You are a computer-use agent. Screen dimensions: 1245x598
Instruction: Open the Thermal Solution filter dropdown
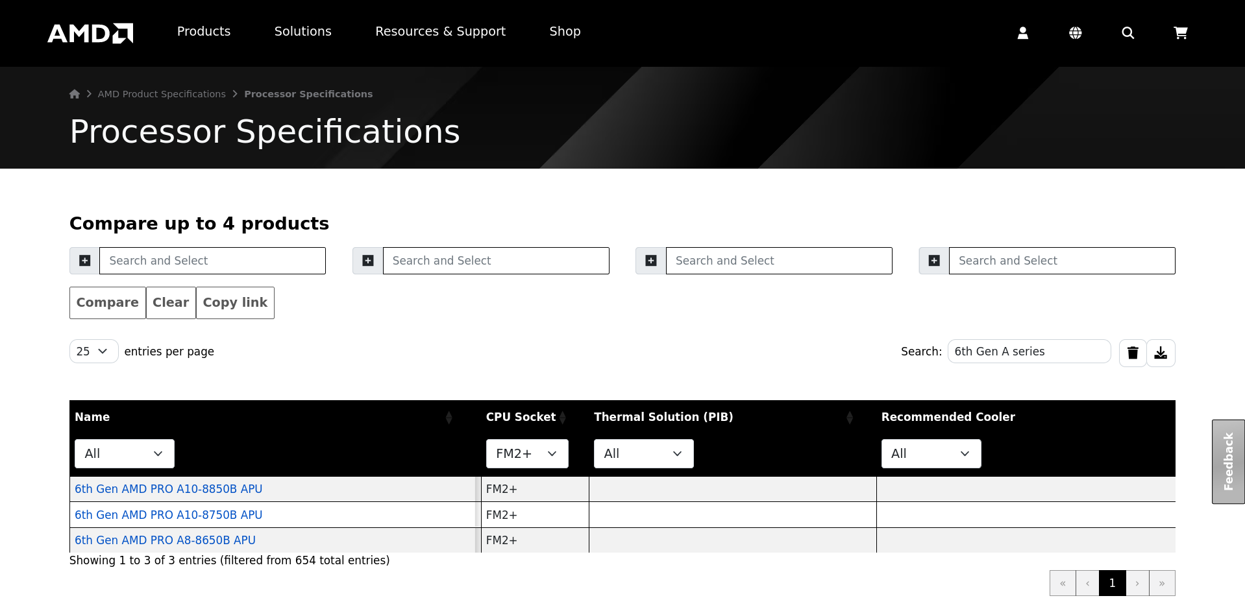click(x=644, y=454)
